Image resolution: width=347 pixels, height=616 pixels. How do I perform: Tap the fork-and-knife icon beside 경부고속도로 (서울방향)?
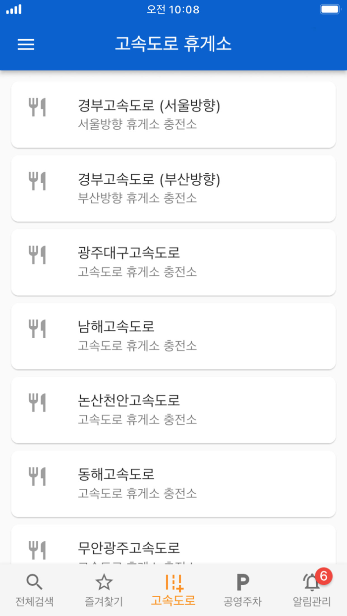tap(37, 106)
